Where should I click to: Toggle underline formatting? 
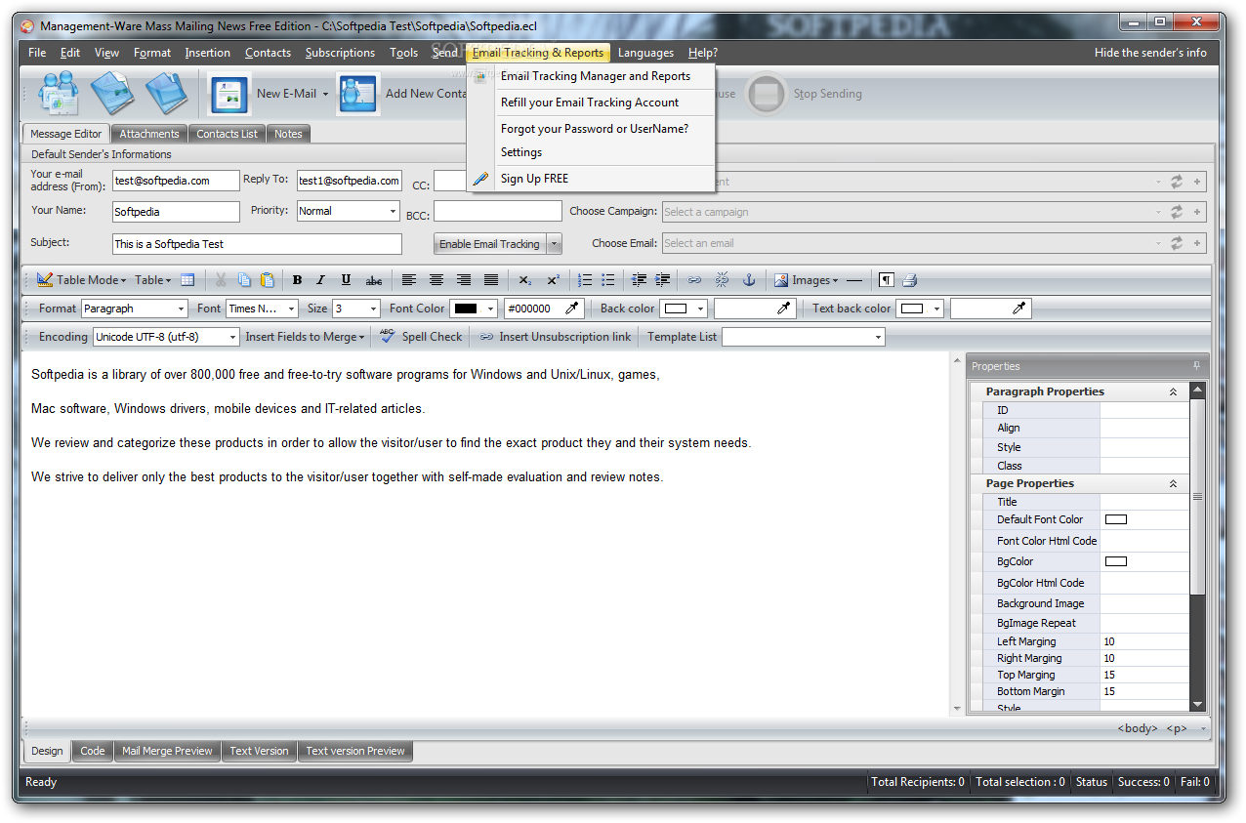[346, 280]
